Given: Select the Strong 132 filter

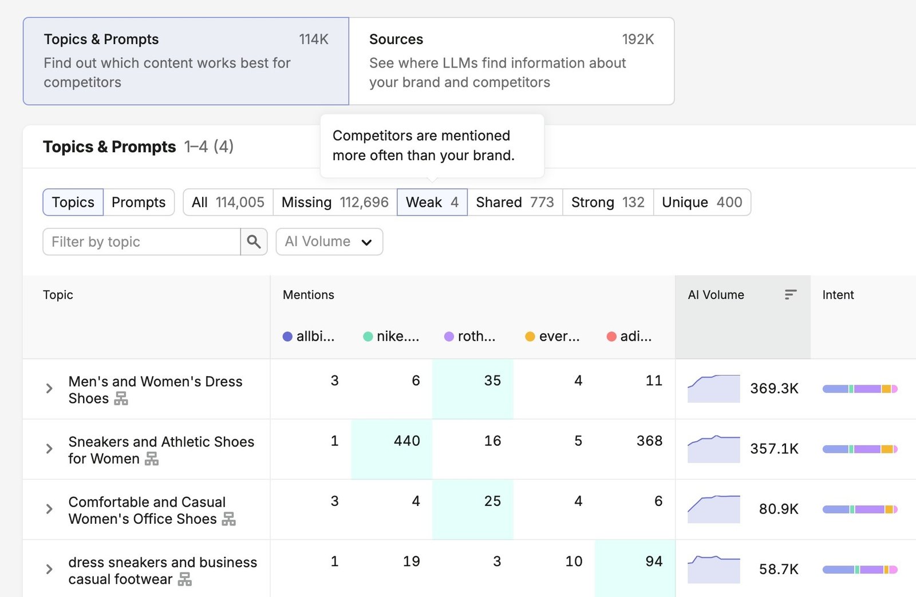Looking at the screenshot, I should 608,202.
